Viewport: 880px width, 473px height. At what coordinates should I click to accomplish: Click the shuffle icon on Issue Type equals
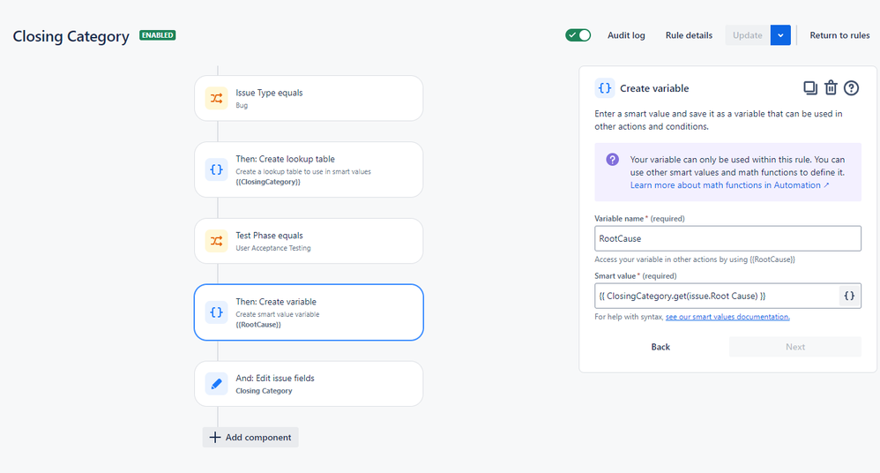point(216,98)
